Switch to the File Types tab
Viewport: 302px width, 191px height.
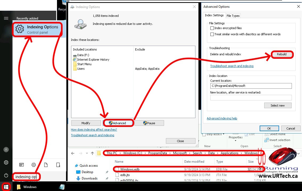(x=233, y=16)
